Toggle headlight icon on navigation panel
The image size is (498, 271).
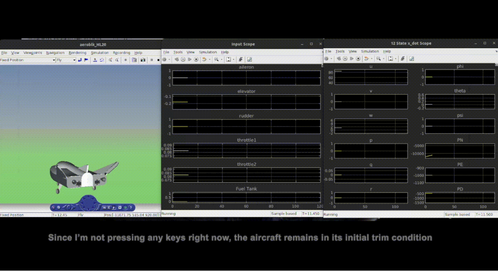pos(126,207)
